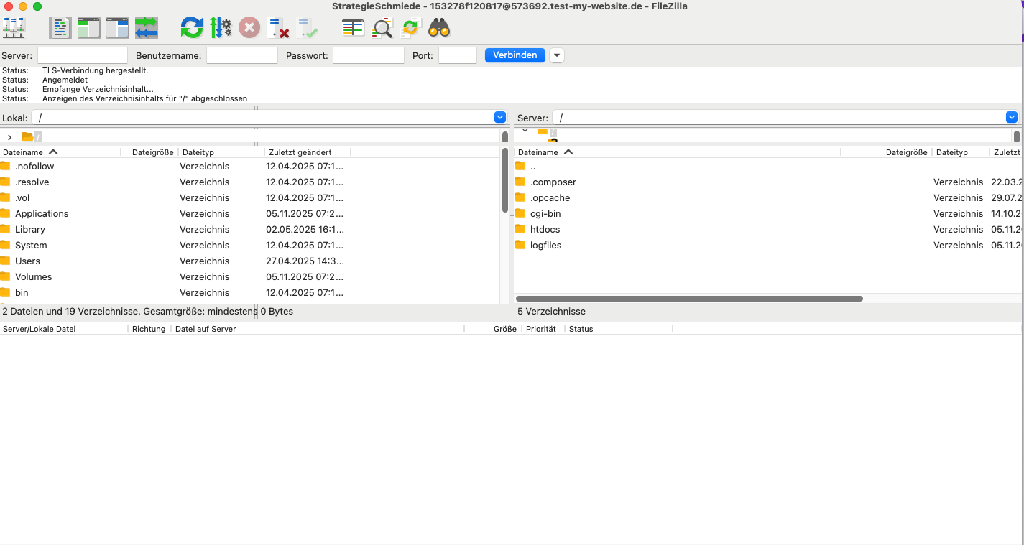
Task: Cancel the current operation with red X icon
Action: coord(249,28)
